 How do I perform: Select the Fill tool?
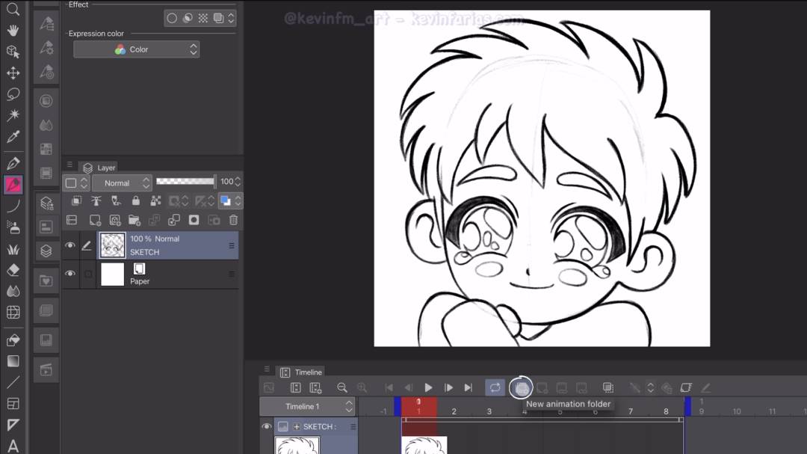(x=13, y=340)
